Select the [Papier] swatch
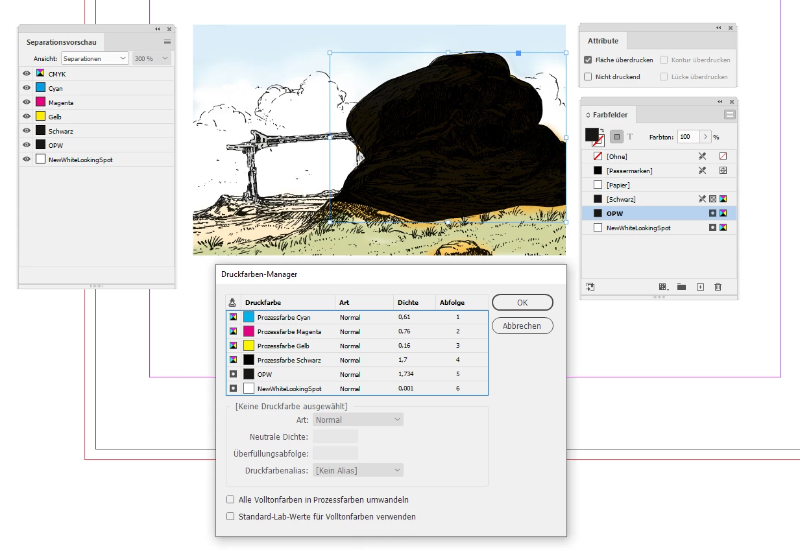Image resolution: width=800 pixels, height=550 pixels. (660, 185)
